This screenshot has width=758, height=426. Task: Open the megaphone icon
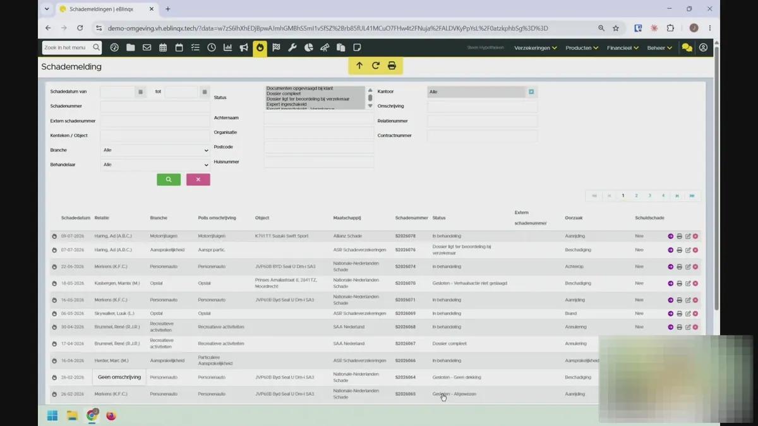click(x=244, y=47)
